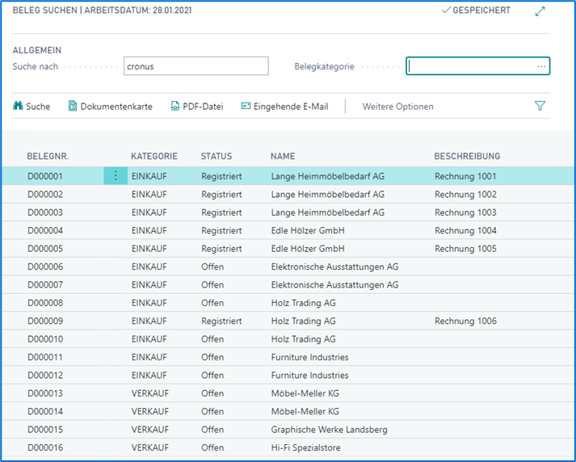Screen dimensions: 576x462
Task: Select document D000009 row
Action: coord(45,321)
